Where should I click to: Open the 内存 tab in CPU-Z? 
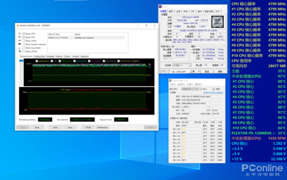click(185, 11)
